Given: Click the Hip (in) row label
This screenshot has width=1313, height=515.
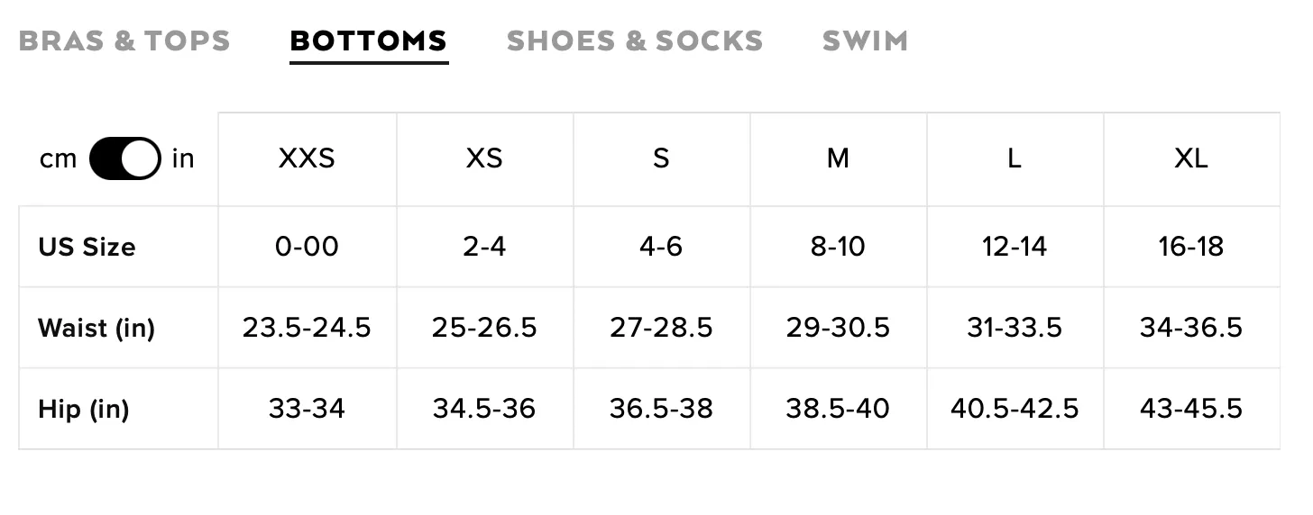Looking at the screenshot, I should click(83, 410).
